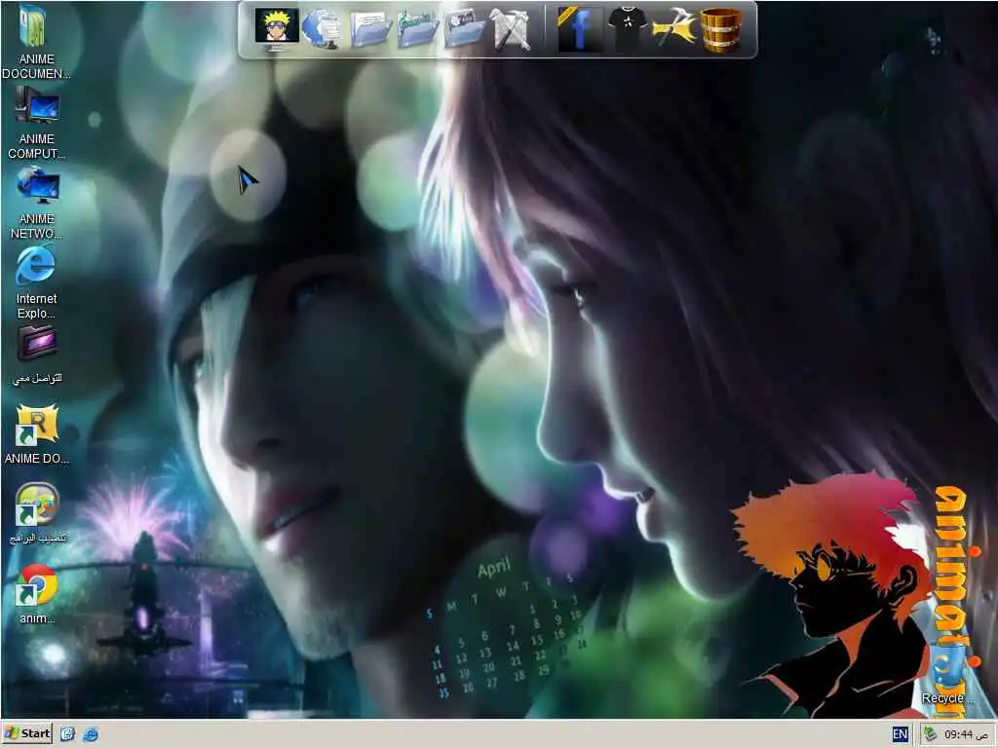Click the 09:44 taskbar clock

point(968,734)
